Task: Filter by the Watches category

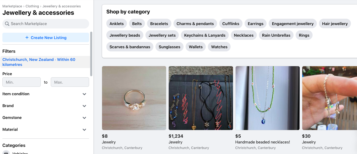Action: pos(219,47)
